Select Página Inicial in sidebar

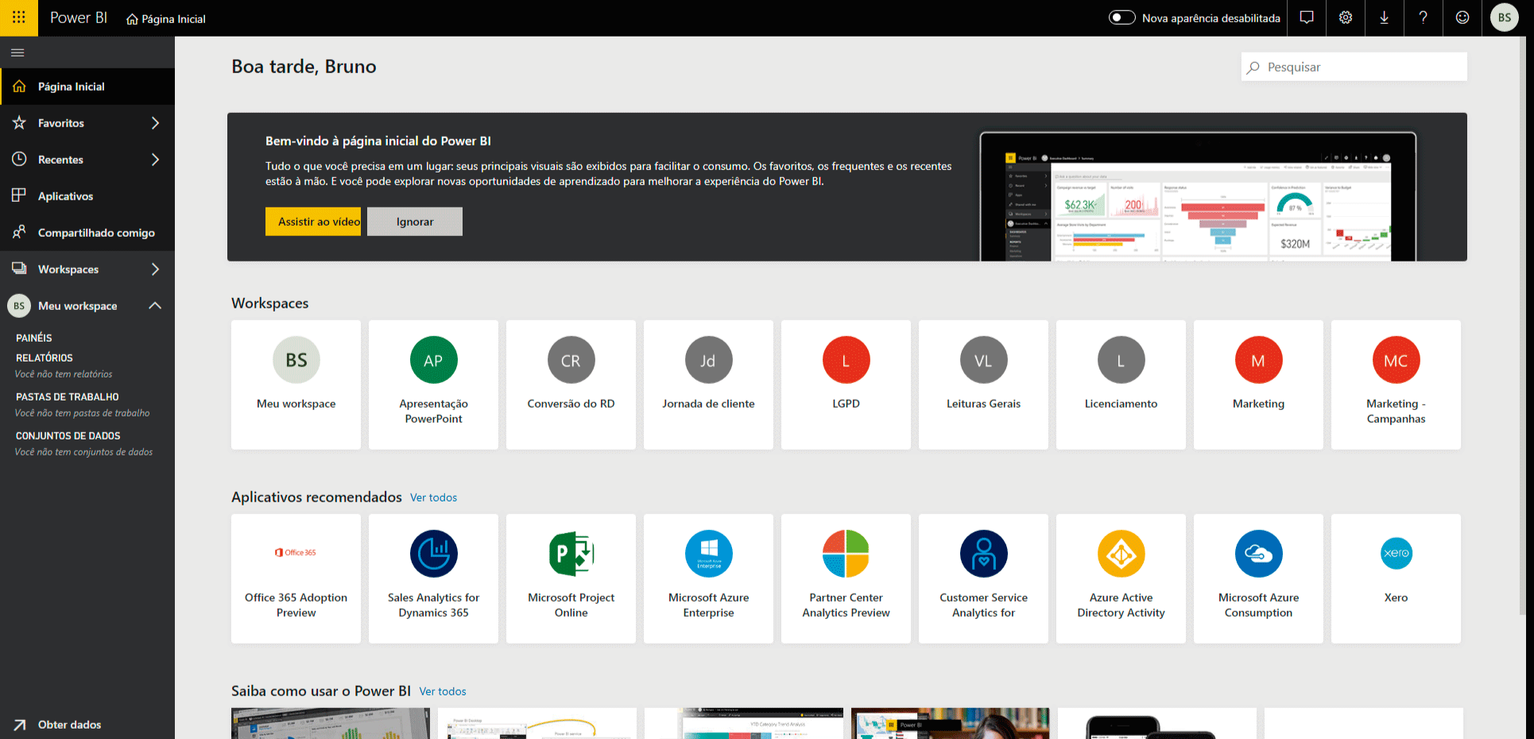[87, 87]
